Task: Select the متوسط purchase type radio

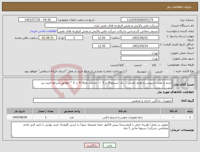Action: pyautogui.click(x=150, y=71)
